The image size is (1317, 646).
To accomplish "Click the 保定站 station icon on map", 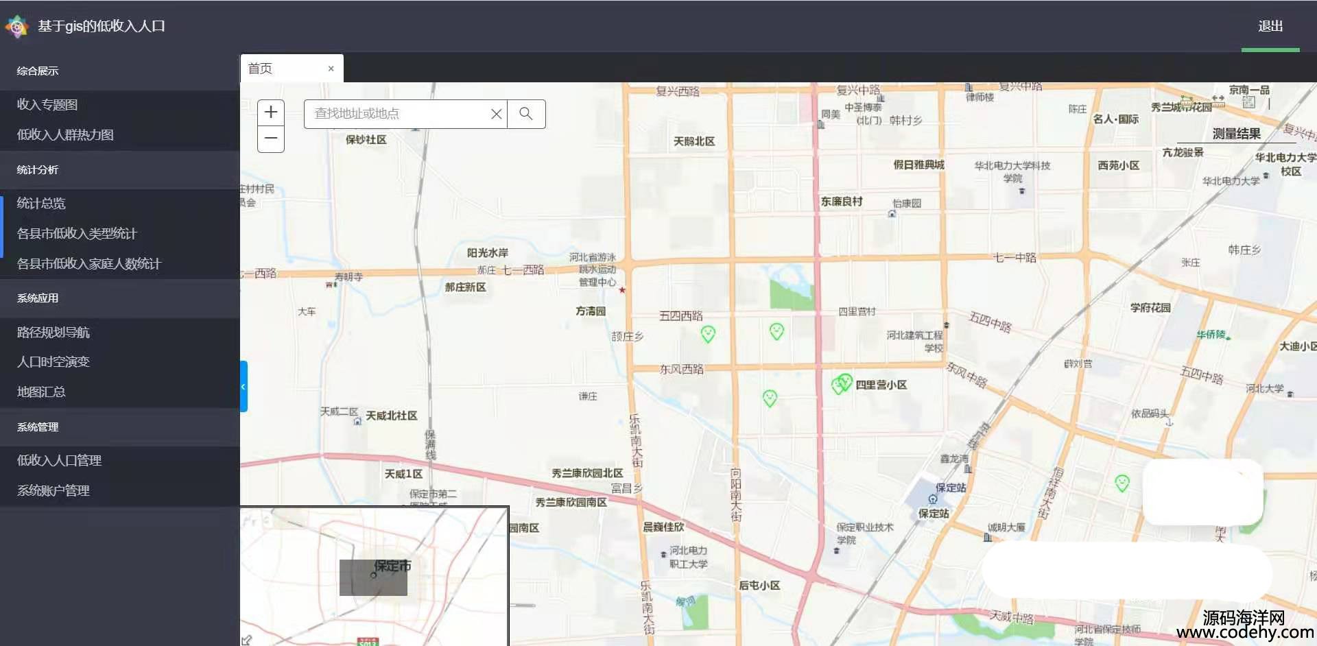I will tap(932, 499).
